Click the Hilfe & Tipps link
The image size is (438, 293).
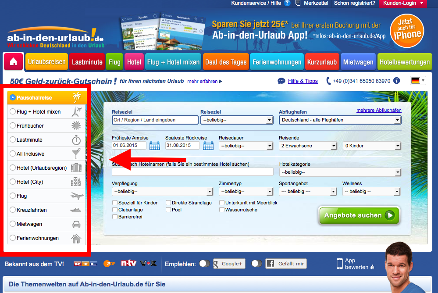click(303, 81)
